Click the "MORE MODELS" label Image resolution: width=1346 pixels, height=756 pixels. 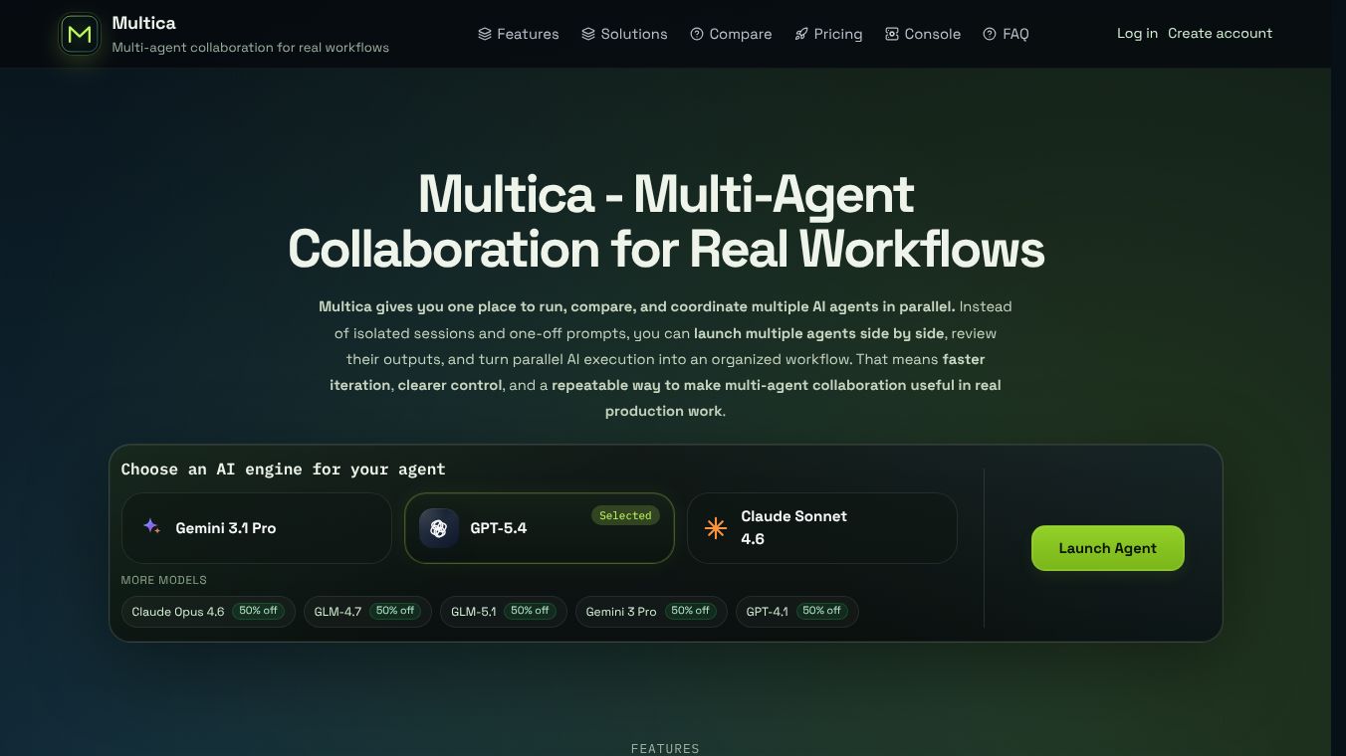tap(164, 580)
